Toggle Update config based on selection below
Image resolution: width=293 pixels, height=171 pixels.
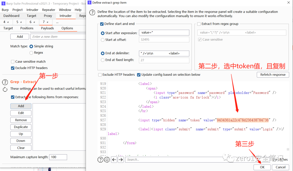[x=139, y=75]
